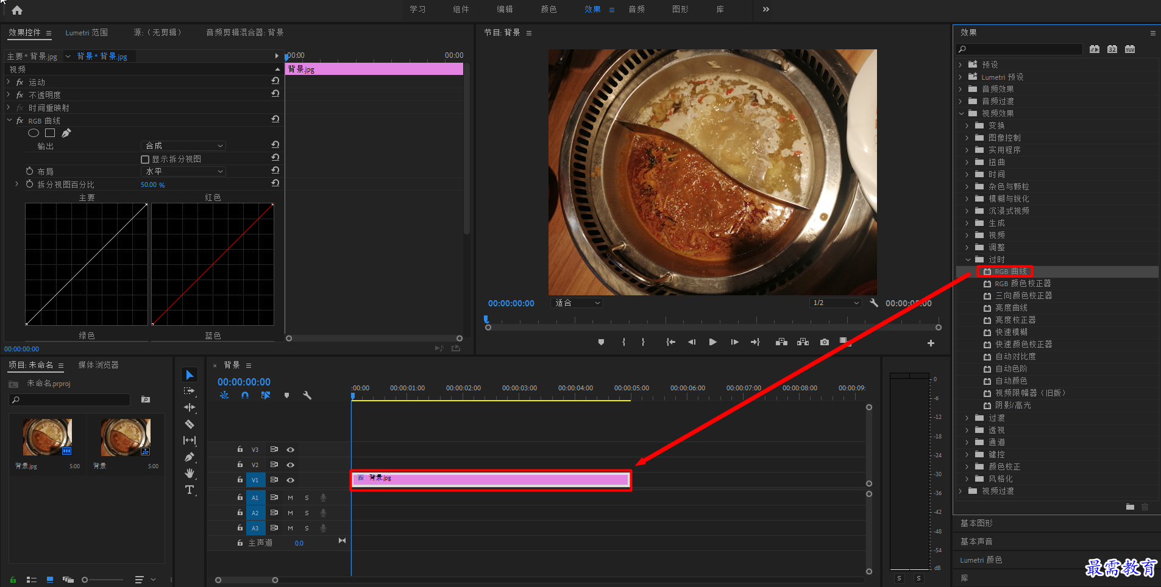Toggle V2 track output eye

[x=291, y=465]
